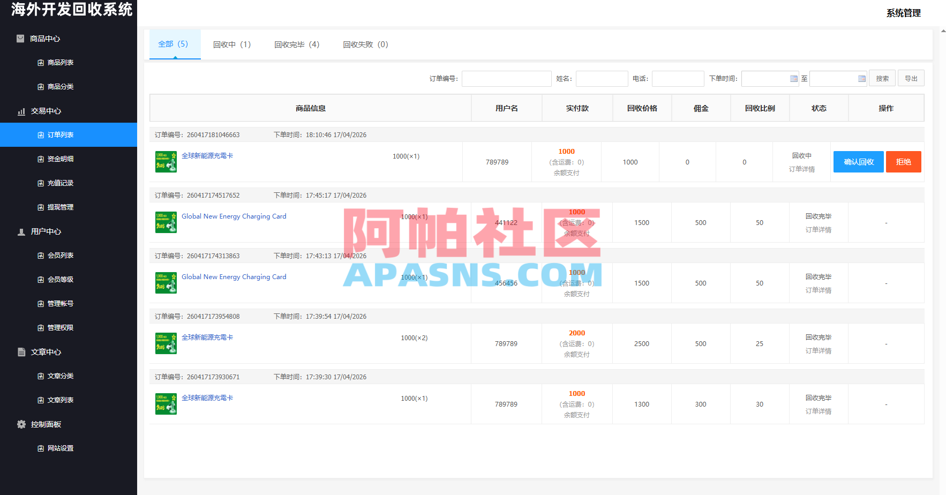
Task: Open 系统管理 in the top bar
Action: coord(904,13)
